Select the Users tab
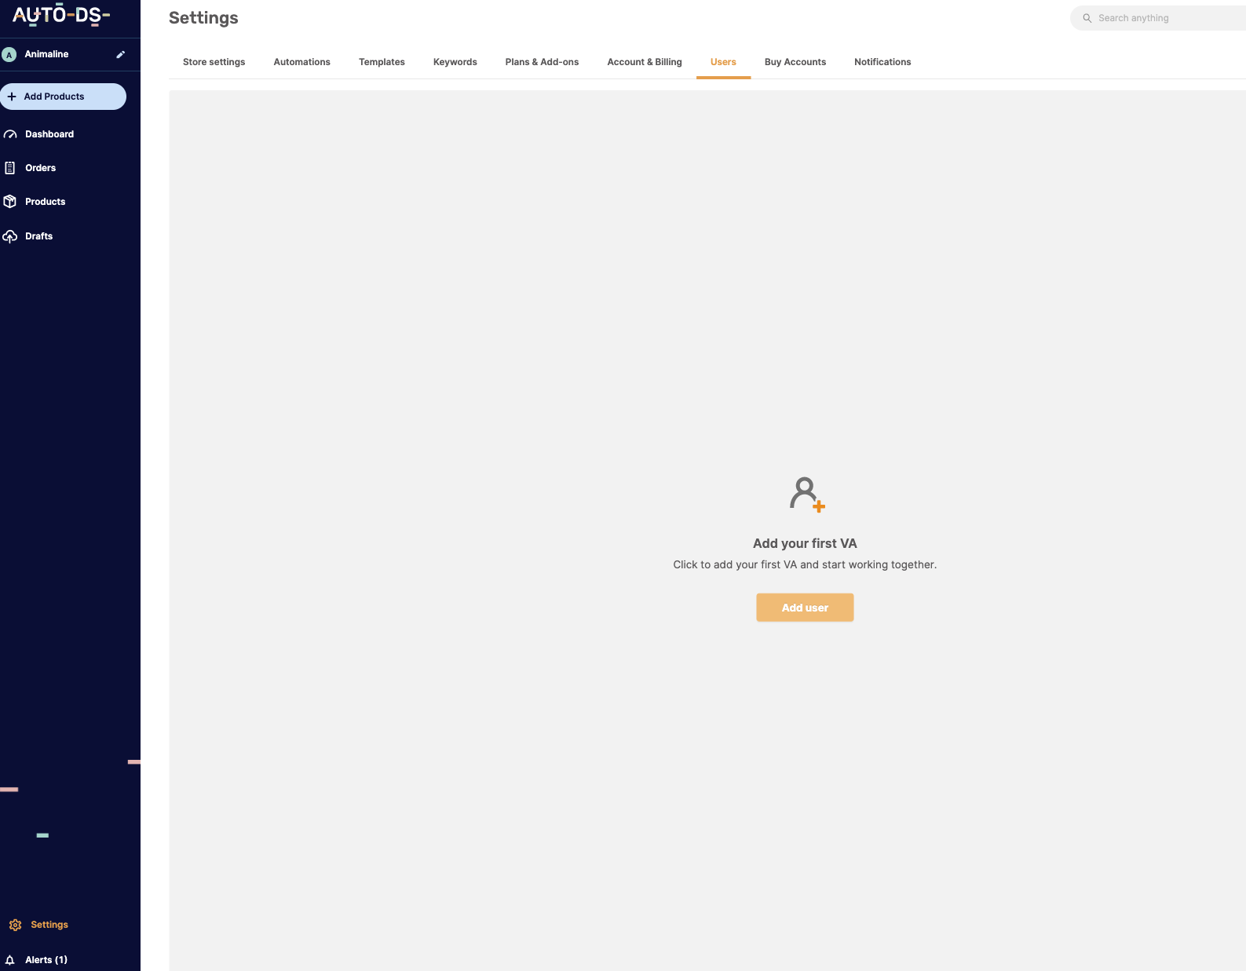 tap(723, 62)
